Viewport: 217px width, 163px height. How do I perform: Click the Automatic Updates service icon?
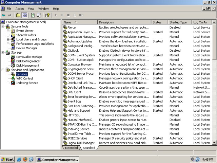[x=65, y=41]
